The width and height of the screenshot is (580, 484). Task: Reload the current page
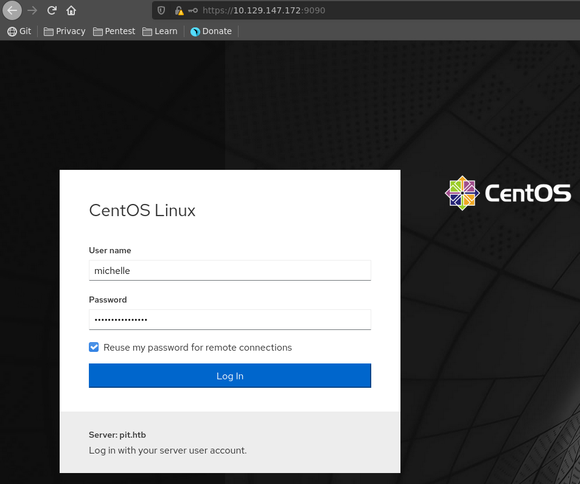click(x=52, y=10)
